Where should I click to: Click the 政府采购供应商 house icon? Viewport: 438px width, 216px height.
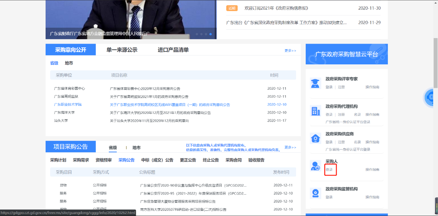(315, 138)
